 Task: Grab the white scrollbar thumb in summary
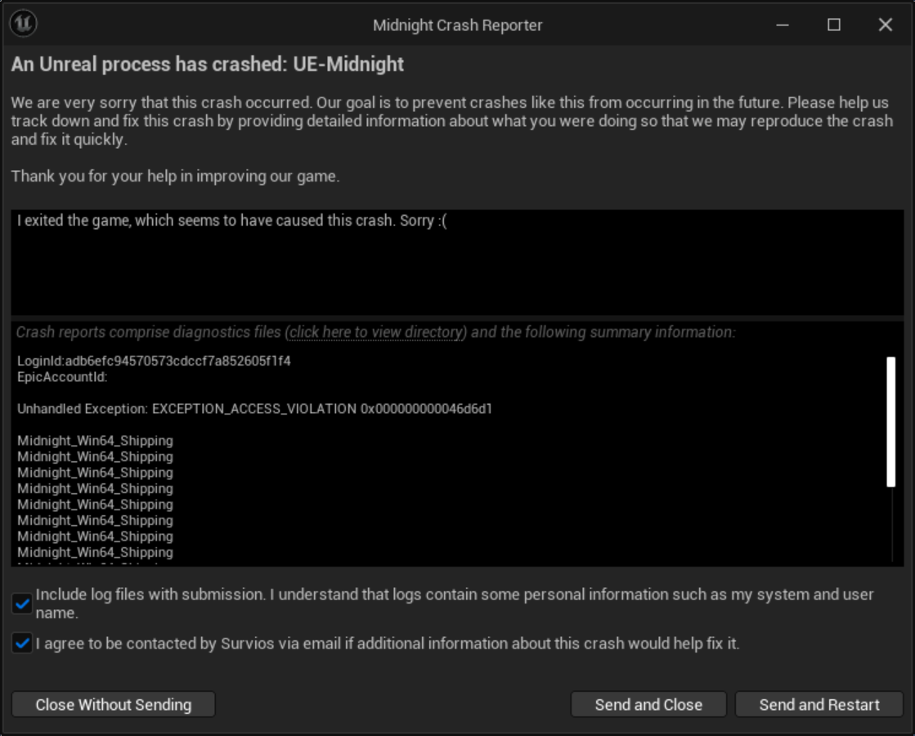tap(890, 421)
